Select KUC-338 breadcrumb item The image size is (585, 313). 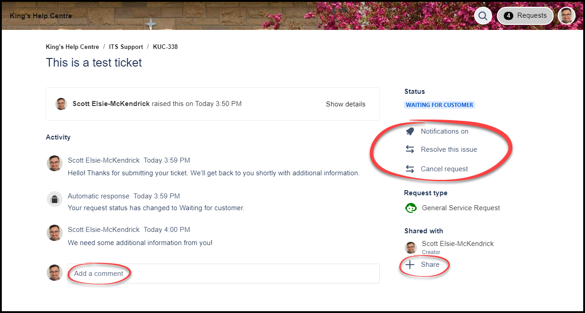[165, 47]
